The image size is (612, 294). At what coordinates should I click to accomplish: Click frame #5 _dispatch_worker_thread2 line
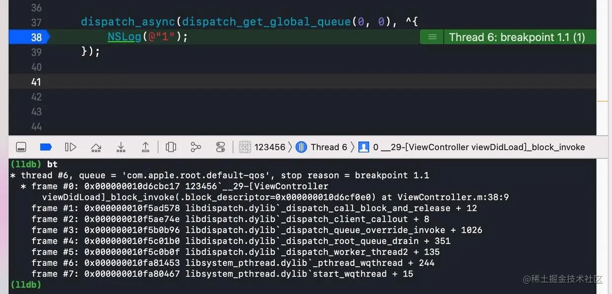(x=235, y=252)
